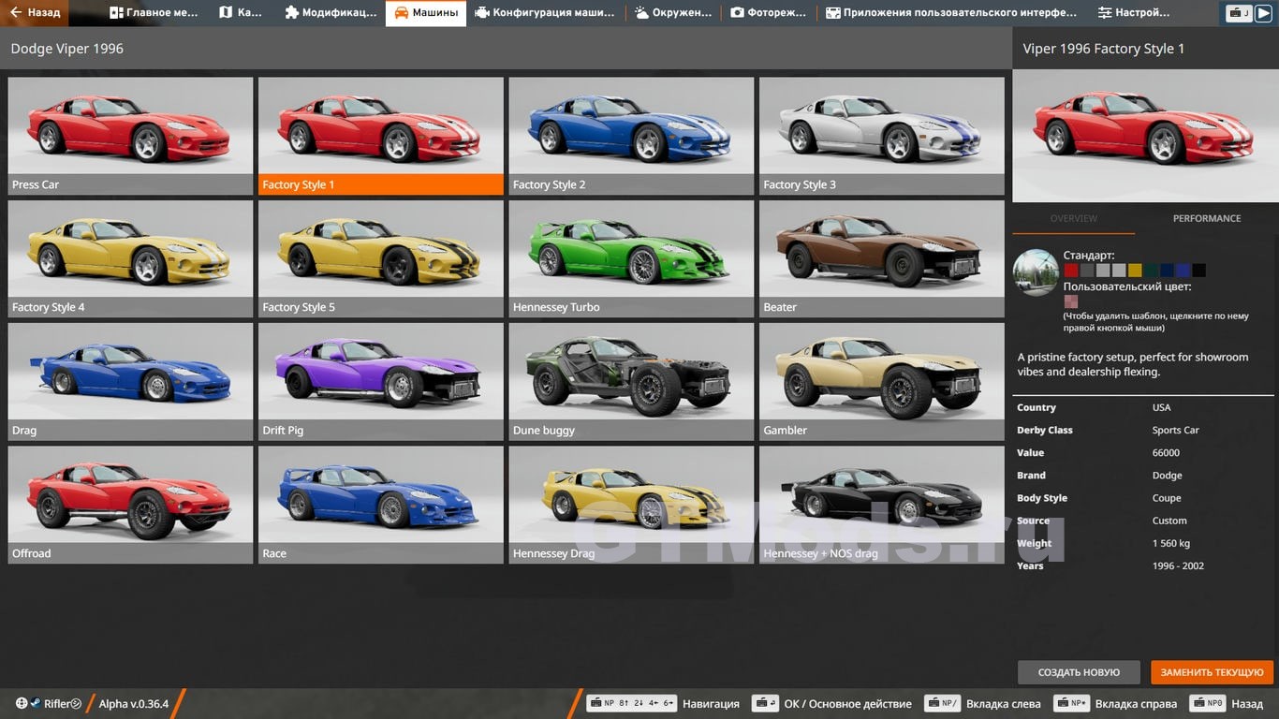Select the yellow Hennessey Drag car
Viewport: 1279px width, 719px height.
[x=631, y=505]
